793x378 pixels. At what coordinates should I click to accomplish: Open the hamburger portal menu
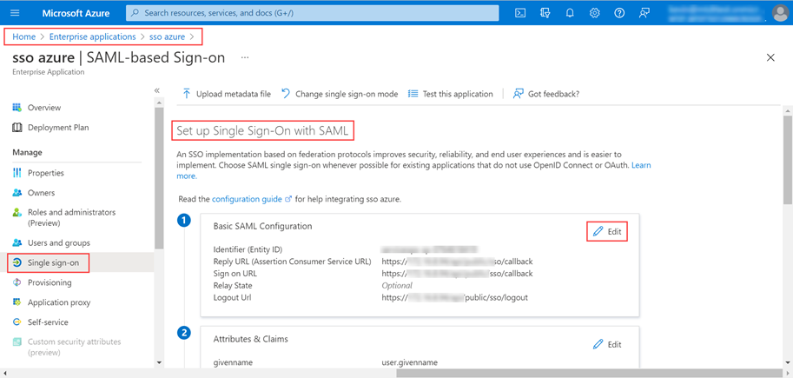(14, 13)
